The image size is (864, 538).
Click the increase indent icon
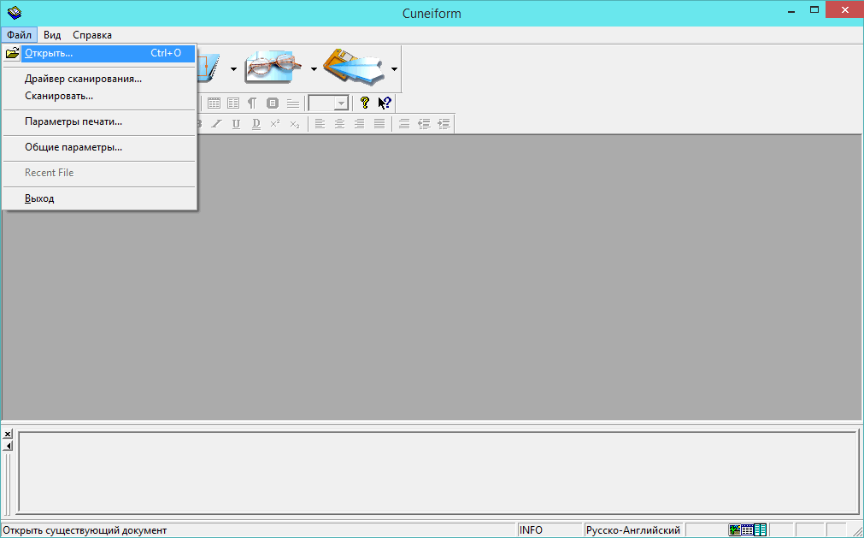444,124
